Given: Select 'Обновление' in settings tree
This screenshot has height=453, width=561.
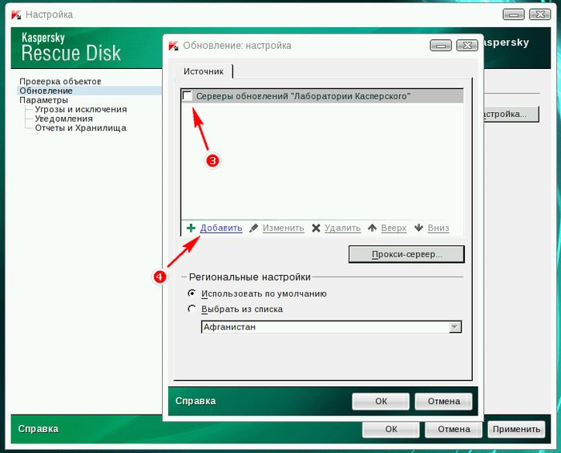Looking at the screenshot, I should (x=46, y=91).
